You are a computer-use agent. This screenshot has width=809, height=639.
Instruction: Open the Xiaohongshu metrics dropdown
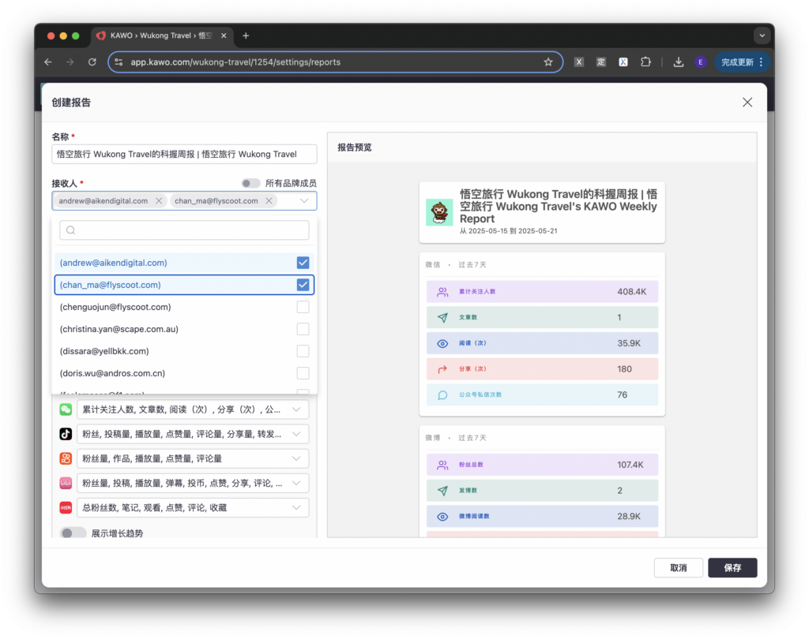[x=296, y=507]
